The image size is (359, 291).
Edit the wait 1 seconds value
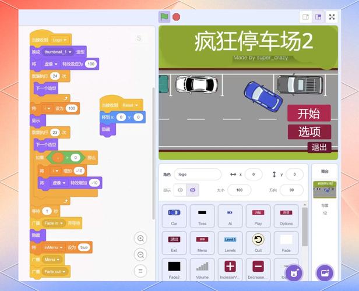tap(47, 211)
